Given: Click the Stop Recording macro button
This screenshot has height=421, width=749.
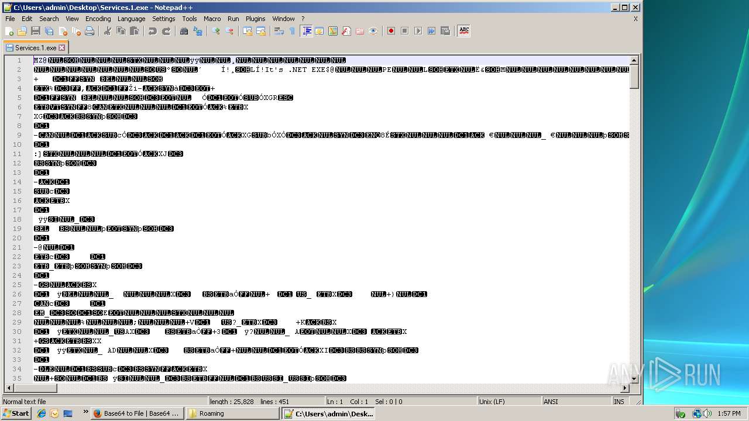Looking at the screenshot, I should (405, 31).
